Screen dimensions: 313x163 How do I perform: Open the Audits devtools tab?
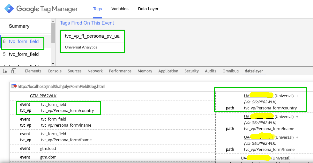click(210, 71)
